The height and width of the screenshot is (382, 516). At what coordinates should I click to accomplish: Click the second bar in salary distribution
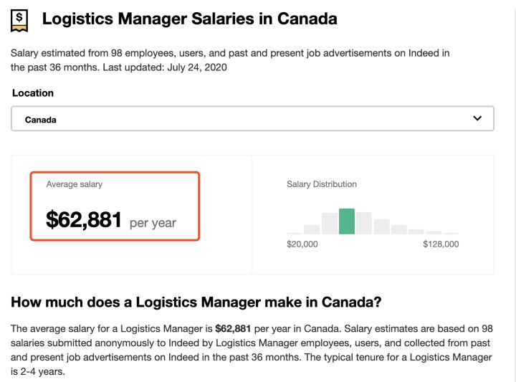pos(312,229)
